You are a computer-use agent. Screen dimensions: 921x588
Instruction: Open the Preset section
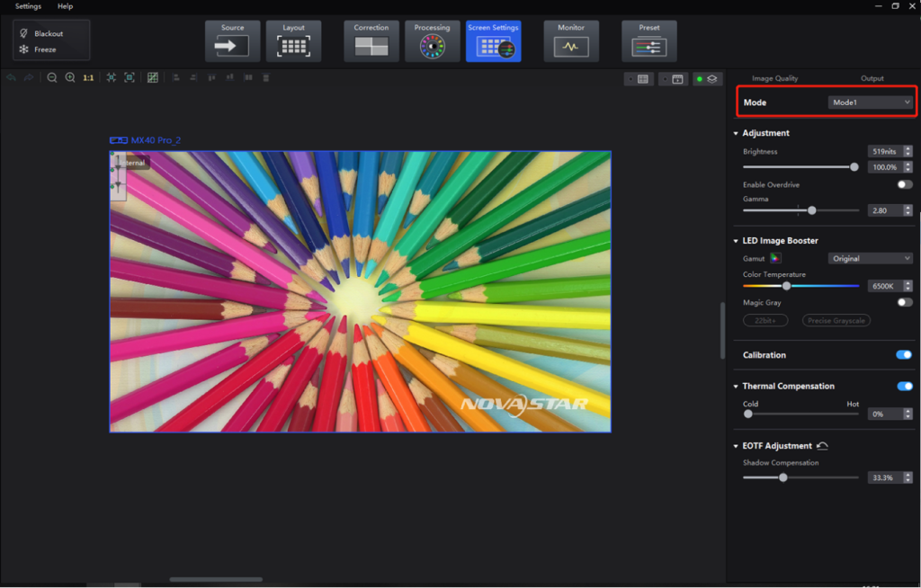coord(649,41)
